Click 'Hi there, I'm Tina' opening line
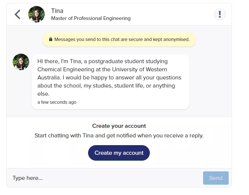 coord(60,61)
